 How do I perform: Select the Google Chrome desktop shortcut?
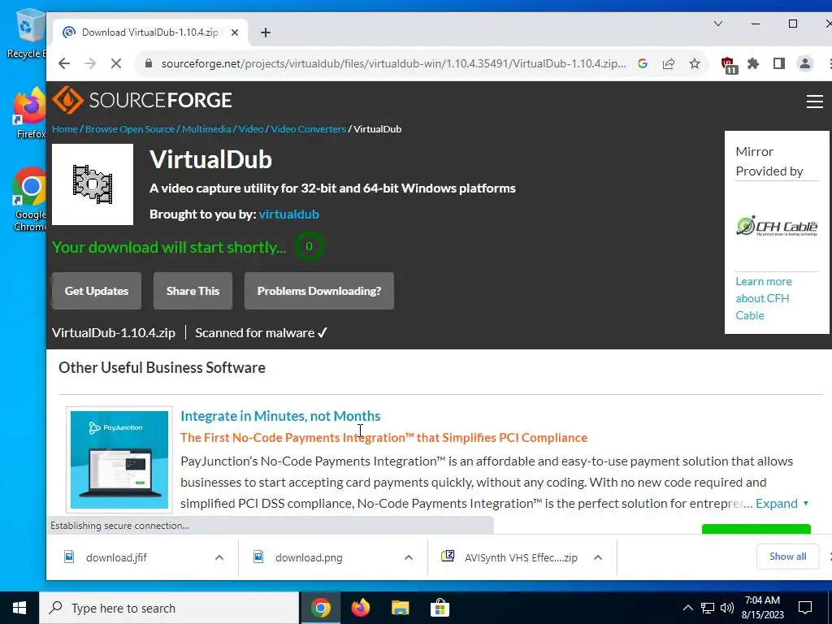pos(30,201)
